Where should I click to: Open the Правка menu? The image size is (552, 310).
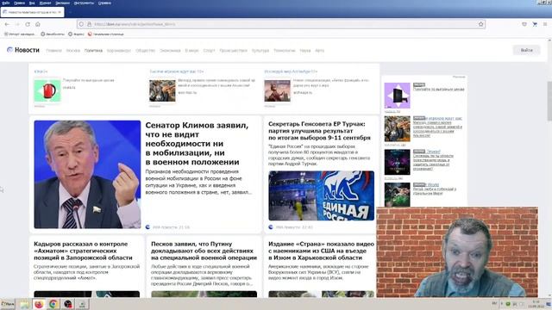point(19,3)
